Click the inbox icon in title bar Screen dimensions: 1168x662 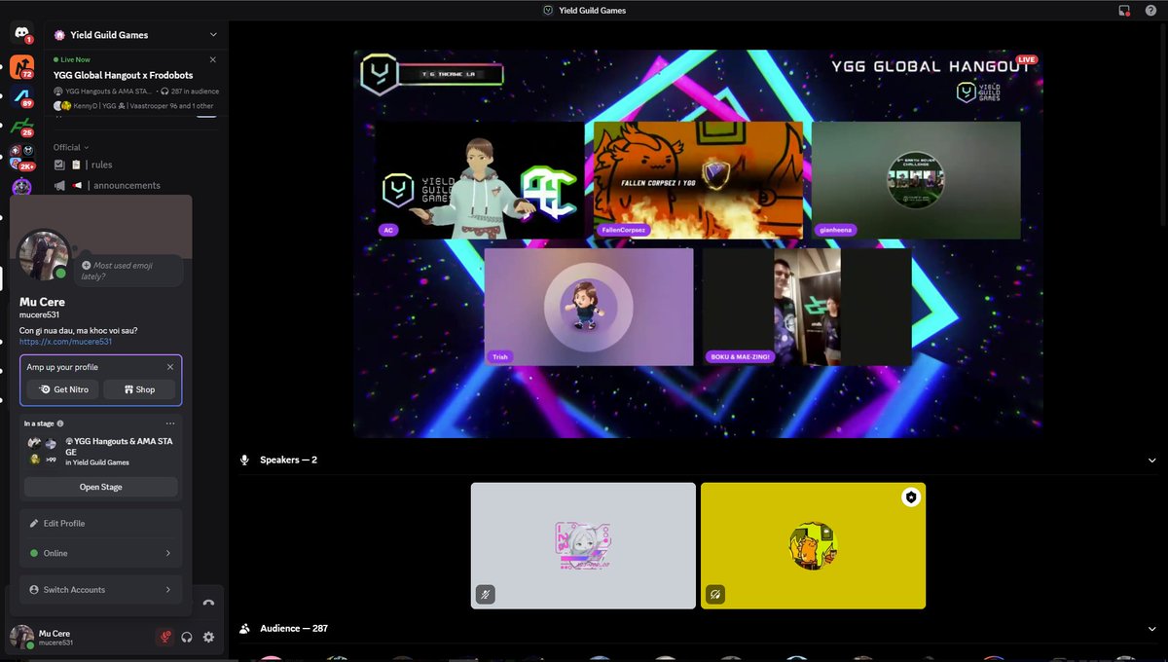click(1124, 11)
